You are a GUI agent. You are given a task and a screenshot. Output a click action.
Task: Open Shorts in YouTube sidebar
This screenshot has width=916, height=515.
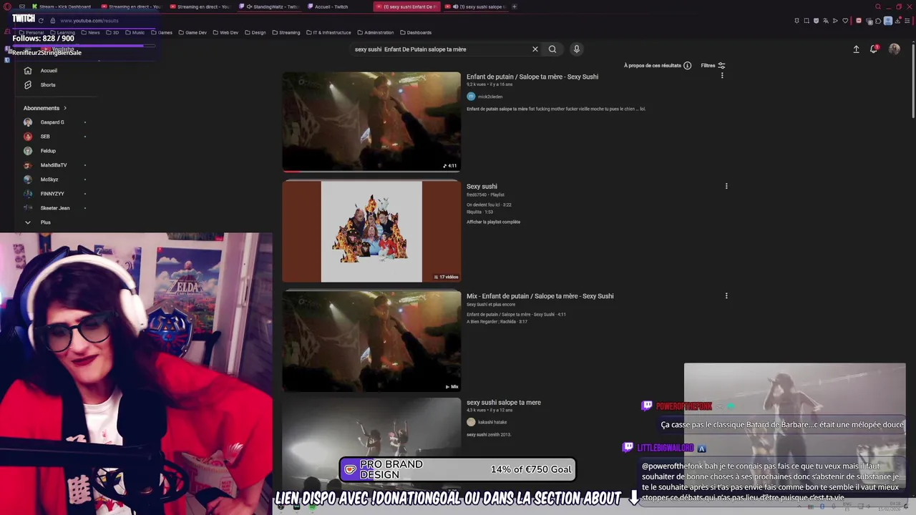click(x=48, y=85)
